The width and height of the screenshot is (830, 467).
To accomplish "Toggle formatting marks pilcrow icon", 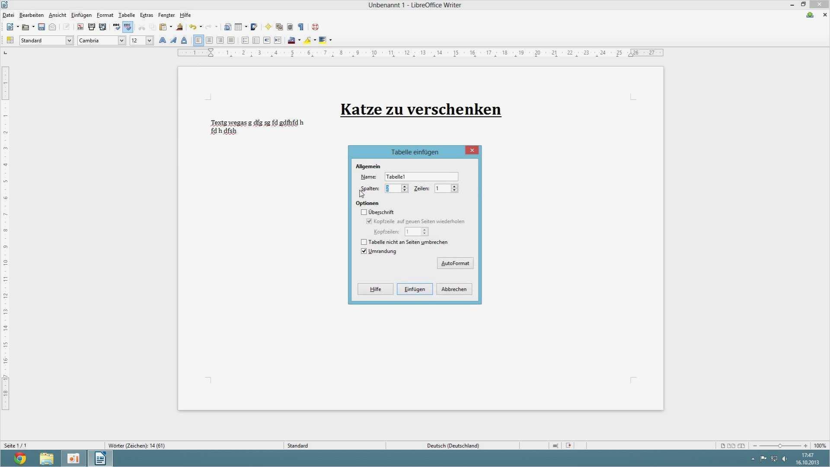I will [301, 27].
